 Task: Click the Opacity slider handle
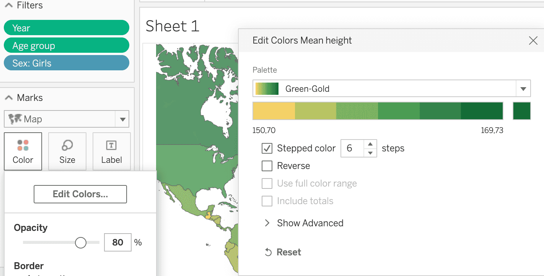pos(81,242)
